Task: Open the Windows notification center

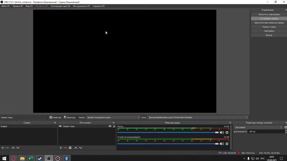Action: (x=281, y=158)
